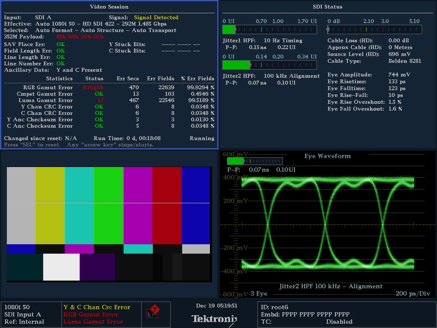Click red 'RGB Gamut Error' in status bar
Image resolution: width=437 pixels, height=328 pixels.
click(x=91, y=315)
